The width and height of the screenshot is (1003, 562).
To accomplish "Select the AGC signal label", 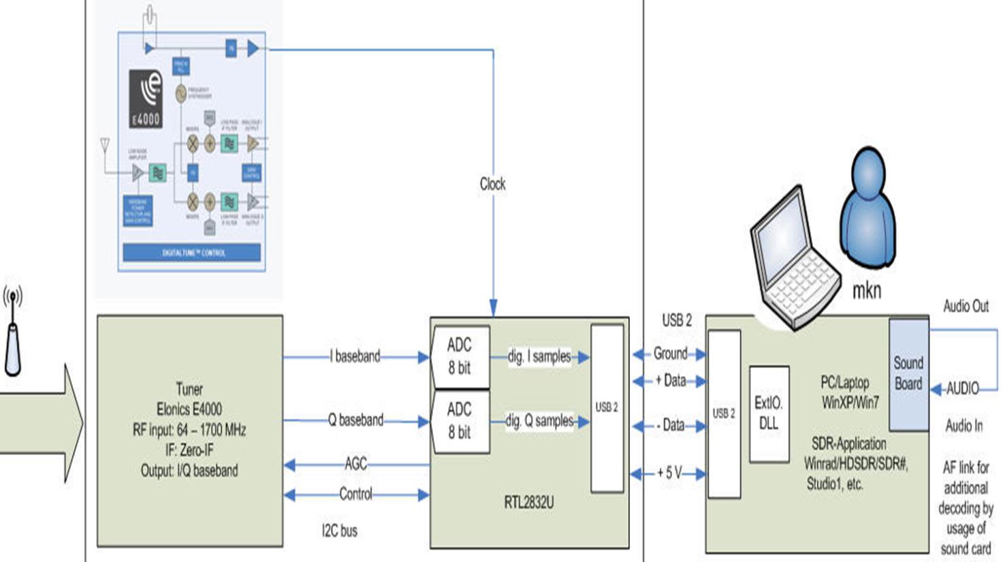I will (x=355, y=465).
